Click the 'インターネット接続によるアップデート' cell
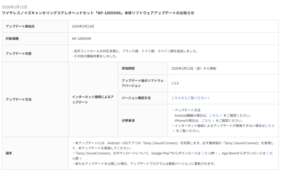282x173 pixels. point(93,100)
